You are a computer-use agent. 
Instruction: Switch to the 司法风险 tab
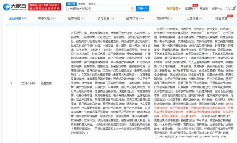[47, 19]
